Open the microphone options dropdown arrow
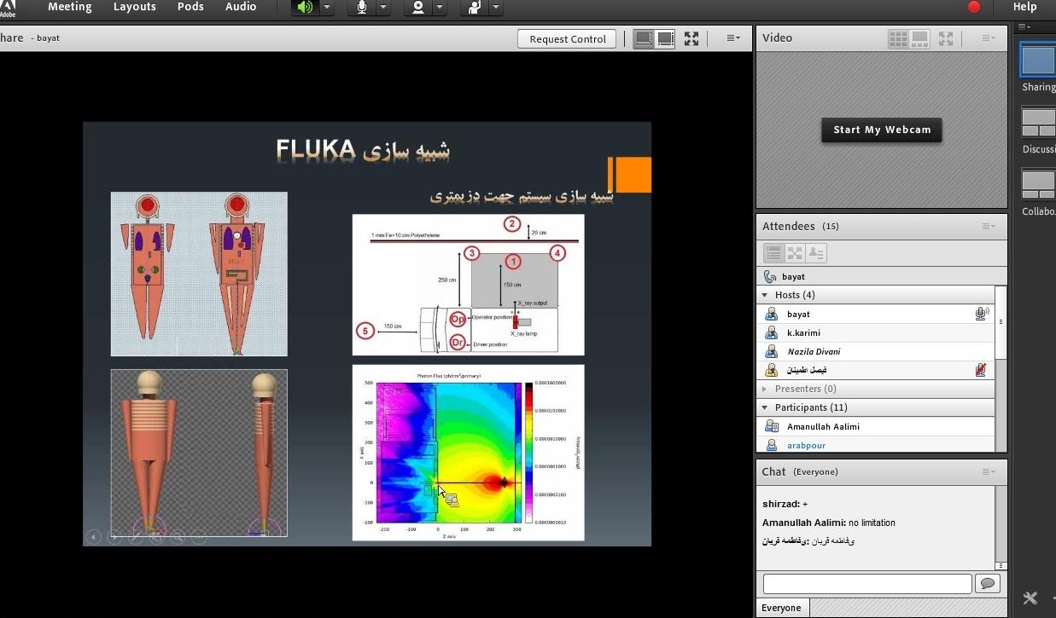 tap(383, 8)
